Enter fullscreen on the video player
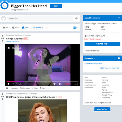This screenshot has height=122, width=122. pyautogui.click(x=76, y=84)
